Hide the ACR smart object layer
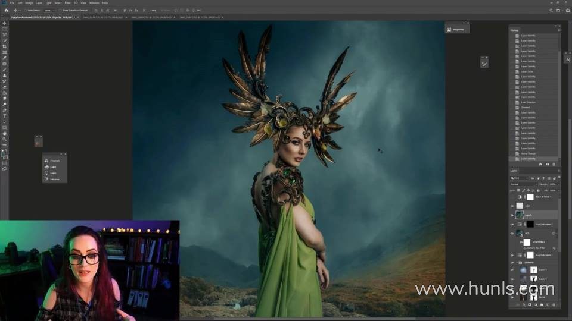The height and width of the screenshot is (321, 572). tap(512, 233)
